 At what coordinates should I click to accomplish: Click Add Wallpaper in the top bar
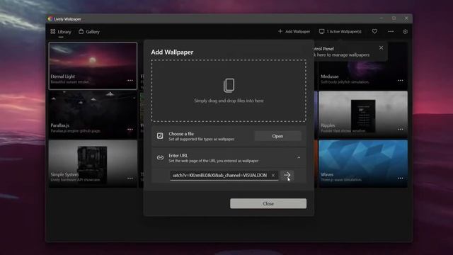click(x=294, y=31)
